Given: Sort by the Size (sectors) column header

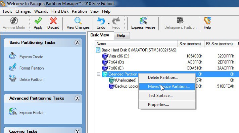Looking at the screenshot, I should click(191, 44).
